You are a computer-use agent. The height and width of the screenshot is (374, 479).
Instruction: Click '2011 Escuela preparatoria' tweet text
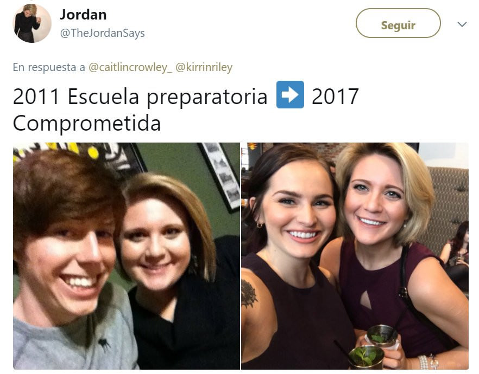point(140,97)
